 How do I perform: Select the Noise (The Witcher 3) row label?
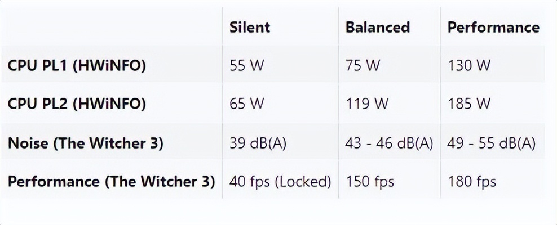85,143
